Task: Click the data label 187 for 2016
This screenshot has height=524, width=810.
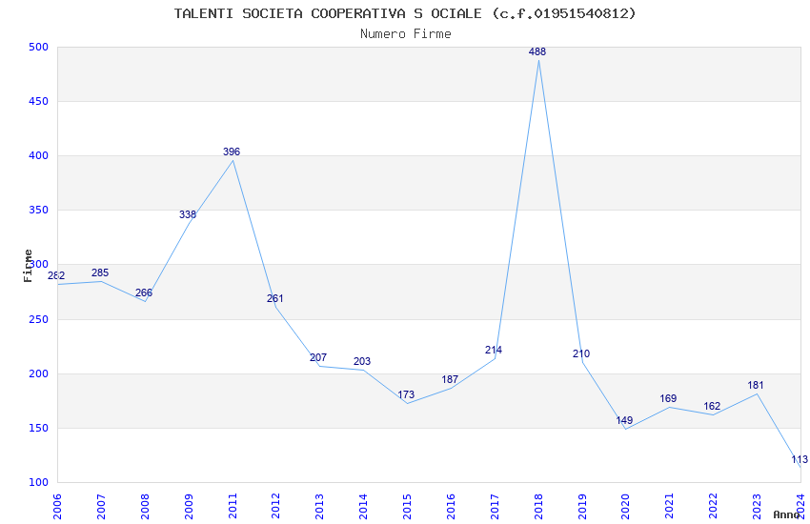Action: [450, 380]
